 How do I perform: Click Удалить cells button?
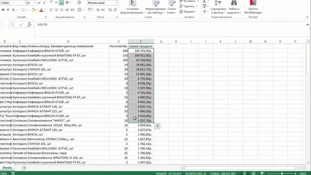189,6
